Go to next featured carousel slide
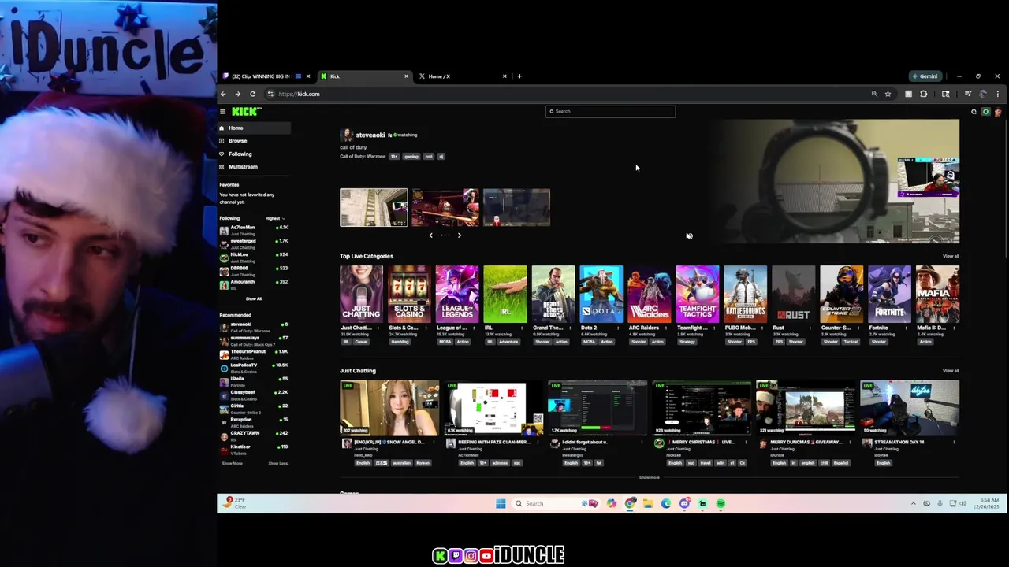The image size is (1009, 567). pos(460,235)
